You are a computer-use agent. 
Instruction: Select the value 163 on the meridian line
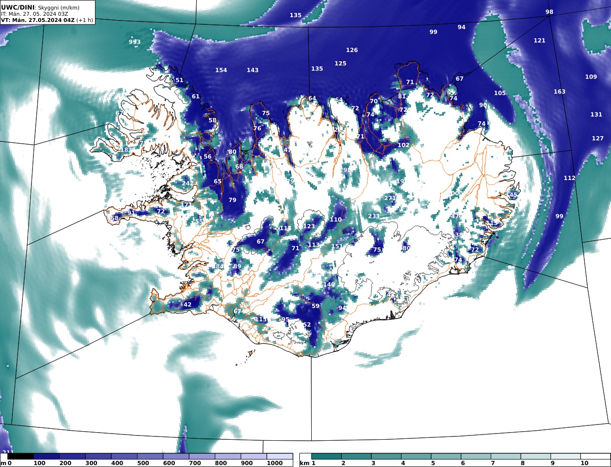tap(559, 92)
